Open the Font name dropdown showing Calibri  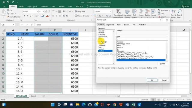37,11
